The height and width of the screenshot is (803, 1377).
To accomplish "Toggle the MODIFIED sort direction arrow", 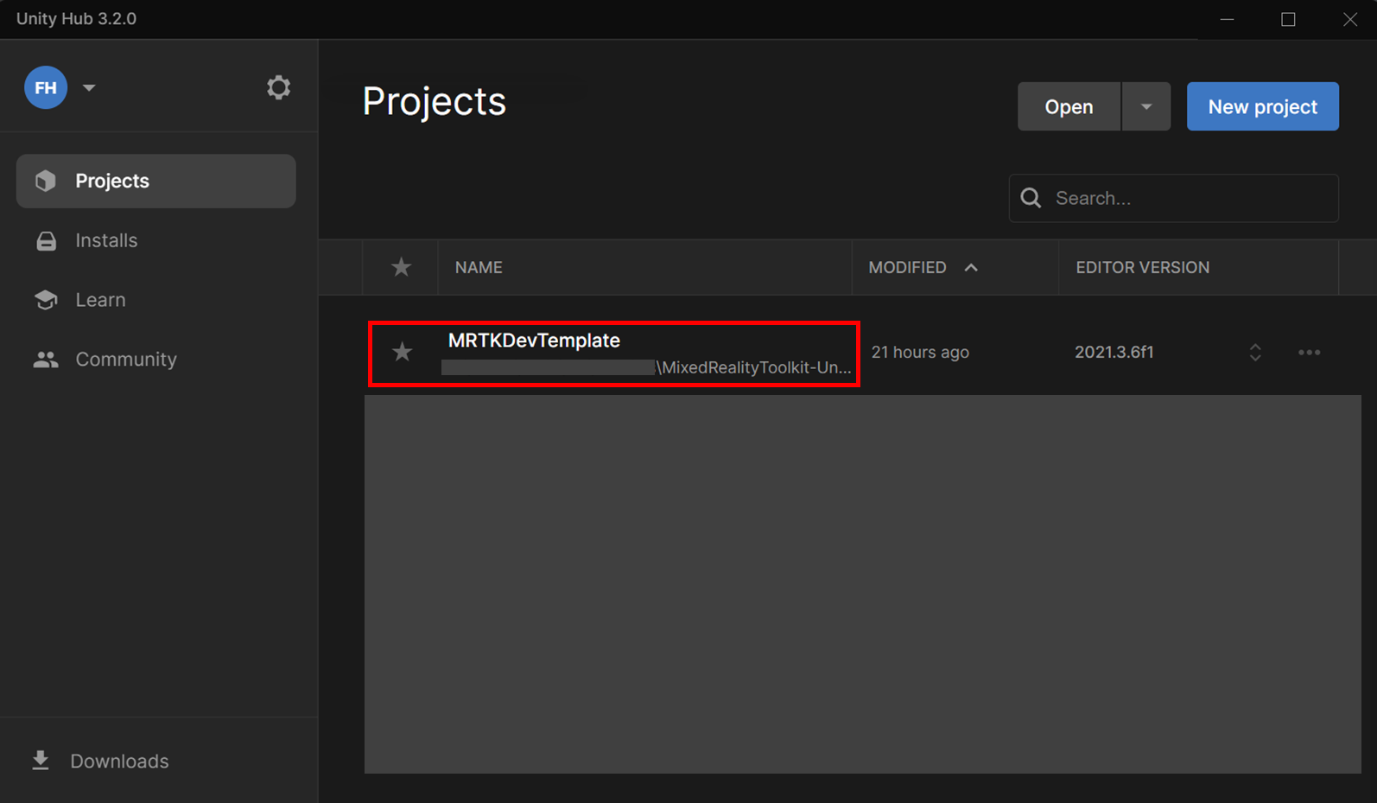I will (x=971, y=267).
